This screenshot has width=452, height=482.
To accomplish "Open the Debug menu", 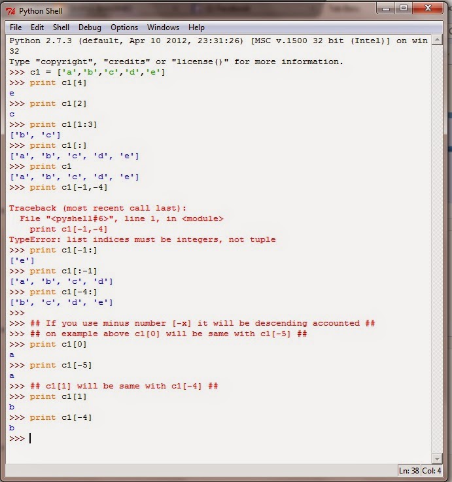I will [90, 27].
